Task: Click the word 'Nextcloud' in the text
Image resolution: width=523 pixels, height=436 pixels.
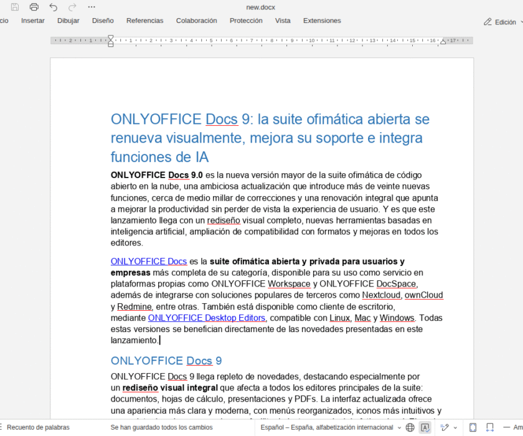Action: (381, 295)
